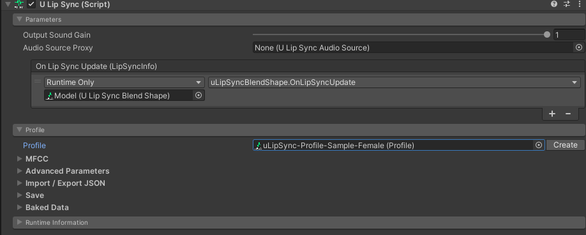Click the blue Profile property label

pyautogui.click(x=34, y=146)
